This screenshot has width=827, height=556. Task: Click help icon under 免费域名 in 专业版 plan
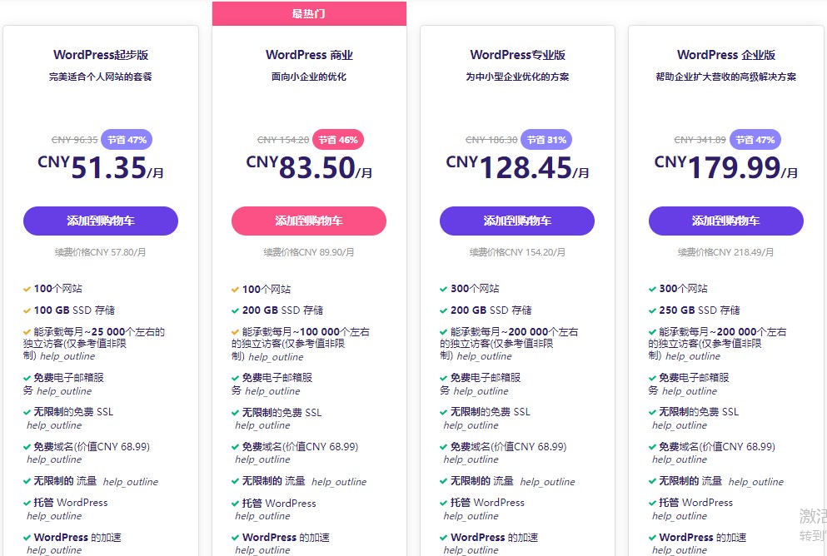(x=471, y=459)
